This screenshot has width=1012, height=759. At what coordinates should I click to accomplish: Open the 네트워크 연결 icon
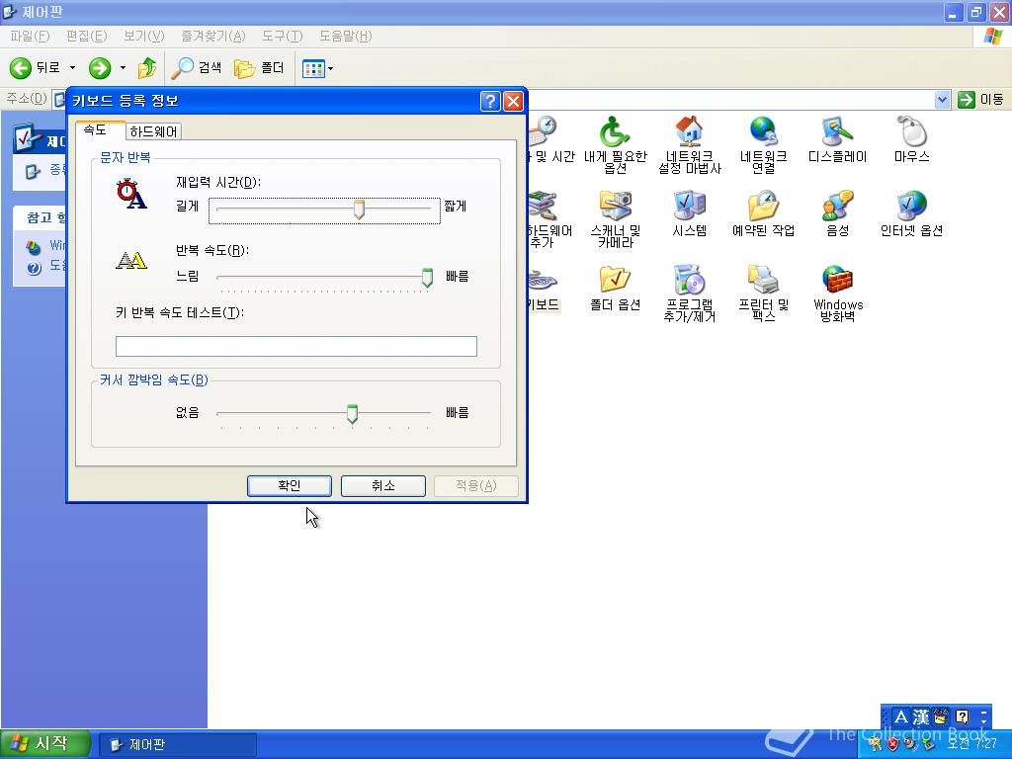point(763,145)
